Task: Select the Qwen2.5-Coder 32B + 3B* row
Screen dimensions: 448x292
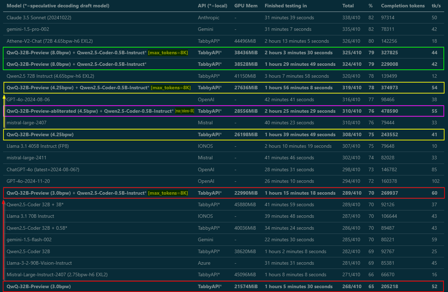Action: pos(224,205)
